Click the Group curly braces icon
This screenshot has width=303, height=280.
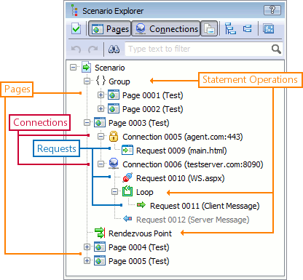[101, 81]
